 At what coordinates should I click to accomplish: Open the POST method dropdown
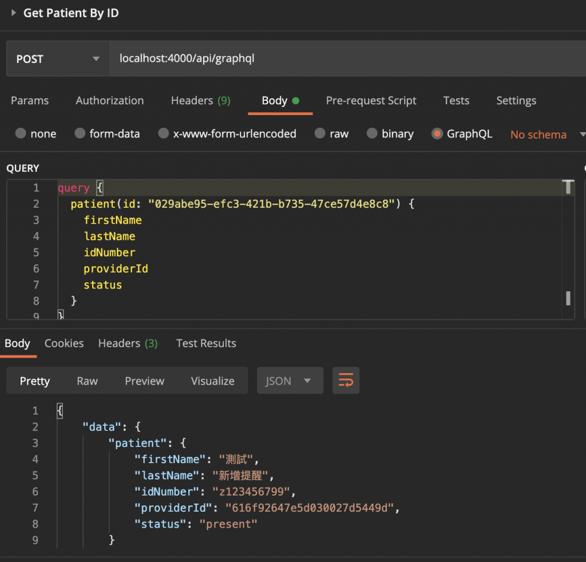pos(57,59)
